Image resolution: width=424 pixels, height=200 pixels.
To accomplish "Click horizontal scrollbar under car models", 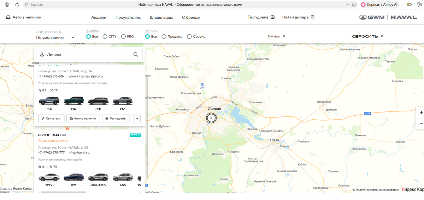I will 64,192.
